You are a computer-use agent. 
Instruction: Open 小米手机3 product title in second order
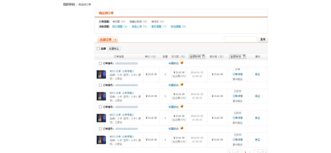[122, 93]
